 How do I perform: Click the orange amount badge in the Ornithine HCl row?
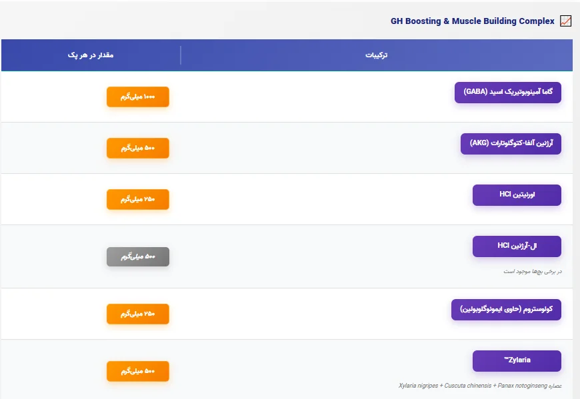(138, 200)
